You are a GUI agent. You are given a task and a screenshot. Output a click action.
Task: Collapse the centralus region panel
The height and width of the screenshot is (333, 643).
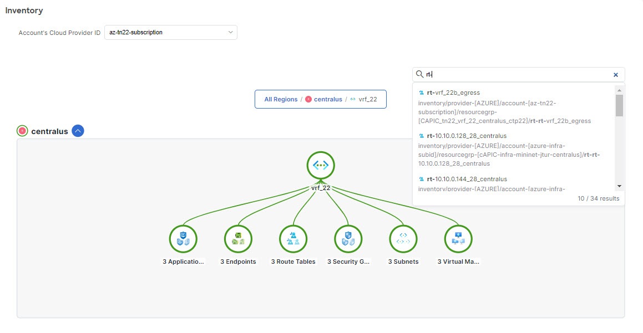(x=78, y=131)
